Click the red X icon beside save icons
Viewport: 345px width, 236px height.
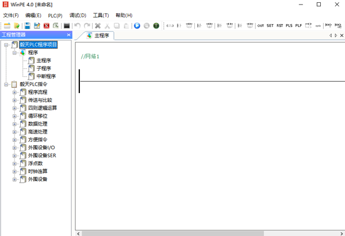[47, 26]
